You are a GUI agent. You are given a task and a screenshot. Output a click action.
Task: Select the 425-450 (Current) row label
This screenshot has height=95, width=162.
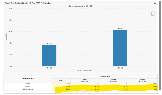pyautogui.click(x=28, y=89)
